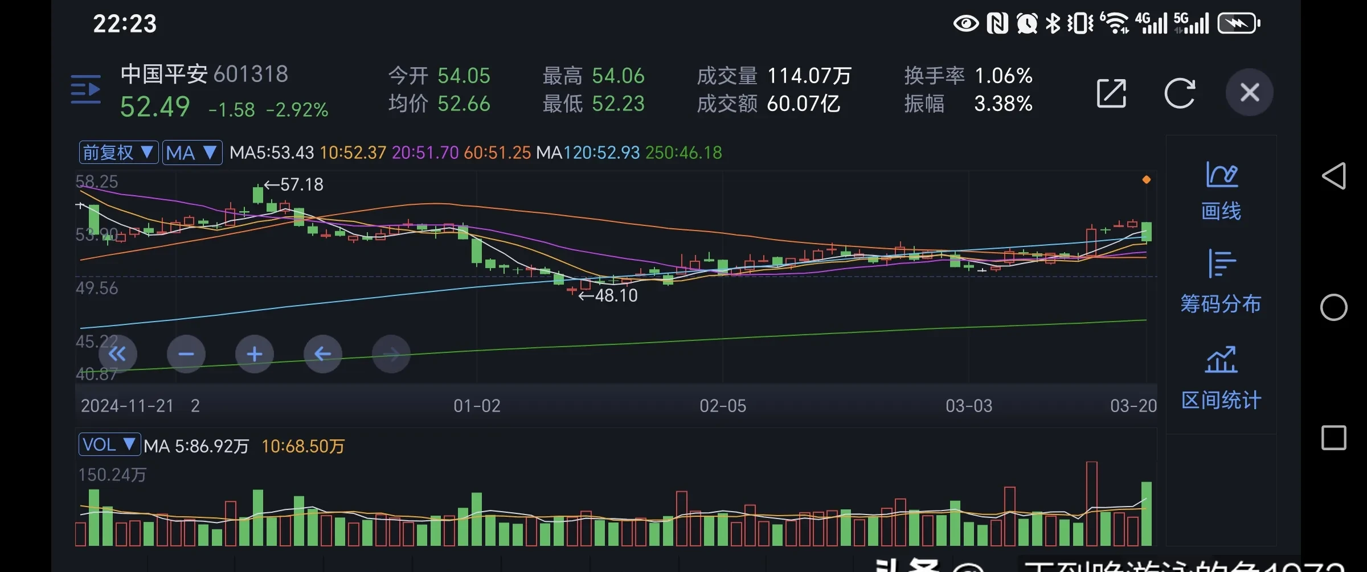The image size is (1367, 572).
Task: Tap the eye comfort status icon
Action: click(x=966, y=23)
